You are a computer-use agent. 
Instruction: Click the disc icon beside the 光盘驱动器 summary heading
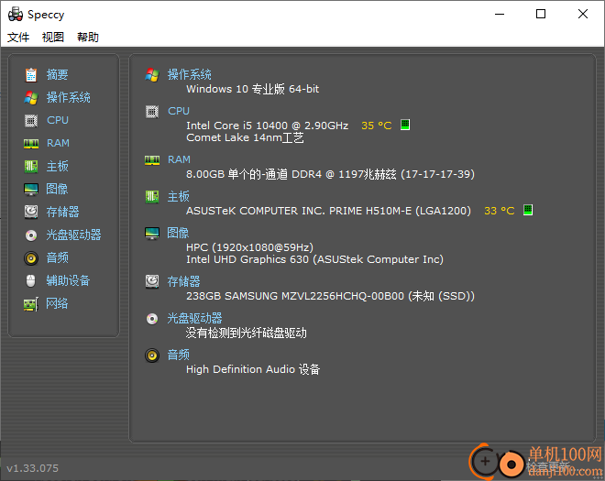tap(152, 319)
